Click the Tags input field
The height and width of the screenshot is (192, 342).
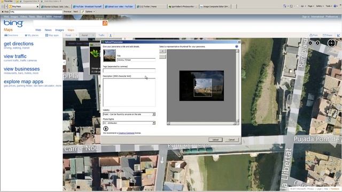pyautogui.click(x=129, y=70)
